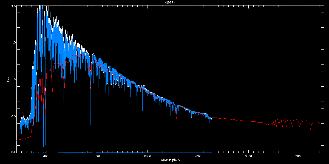The width and height of the screenshot is (329, 164).
Task: Click the 8000 x-axis tick label
Action: (248, 156)
